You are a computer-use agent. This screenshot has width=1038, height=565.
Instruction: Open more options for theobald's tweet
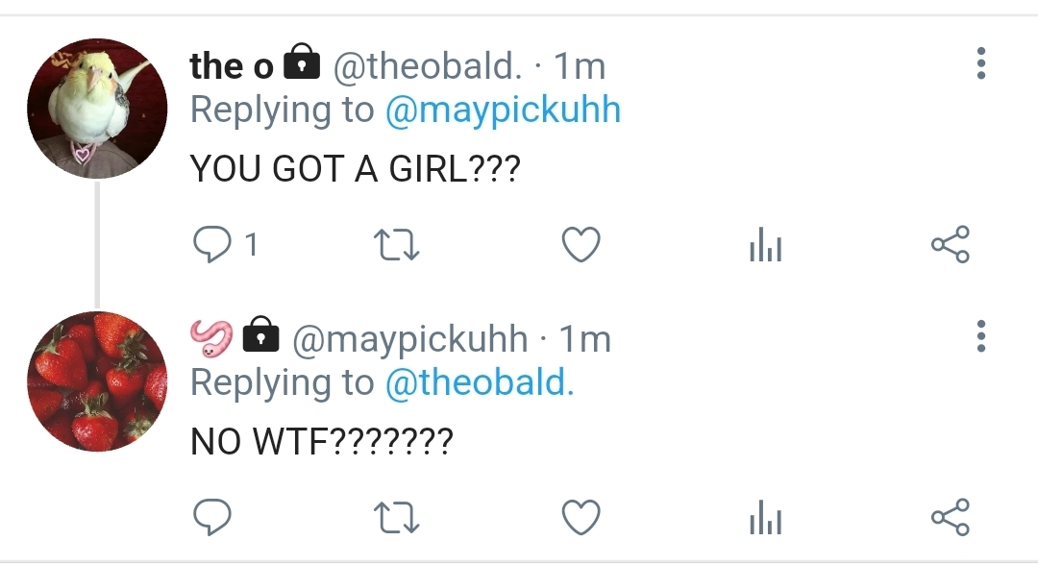[981, 63]
